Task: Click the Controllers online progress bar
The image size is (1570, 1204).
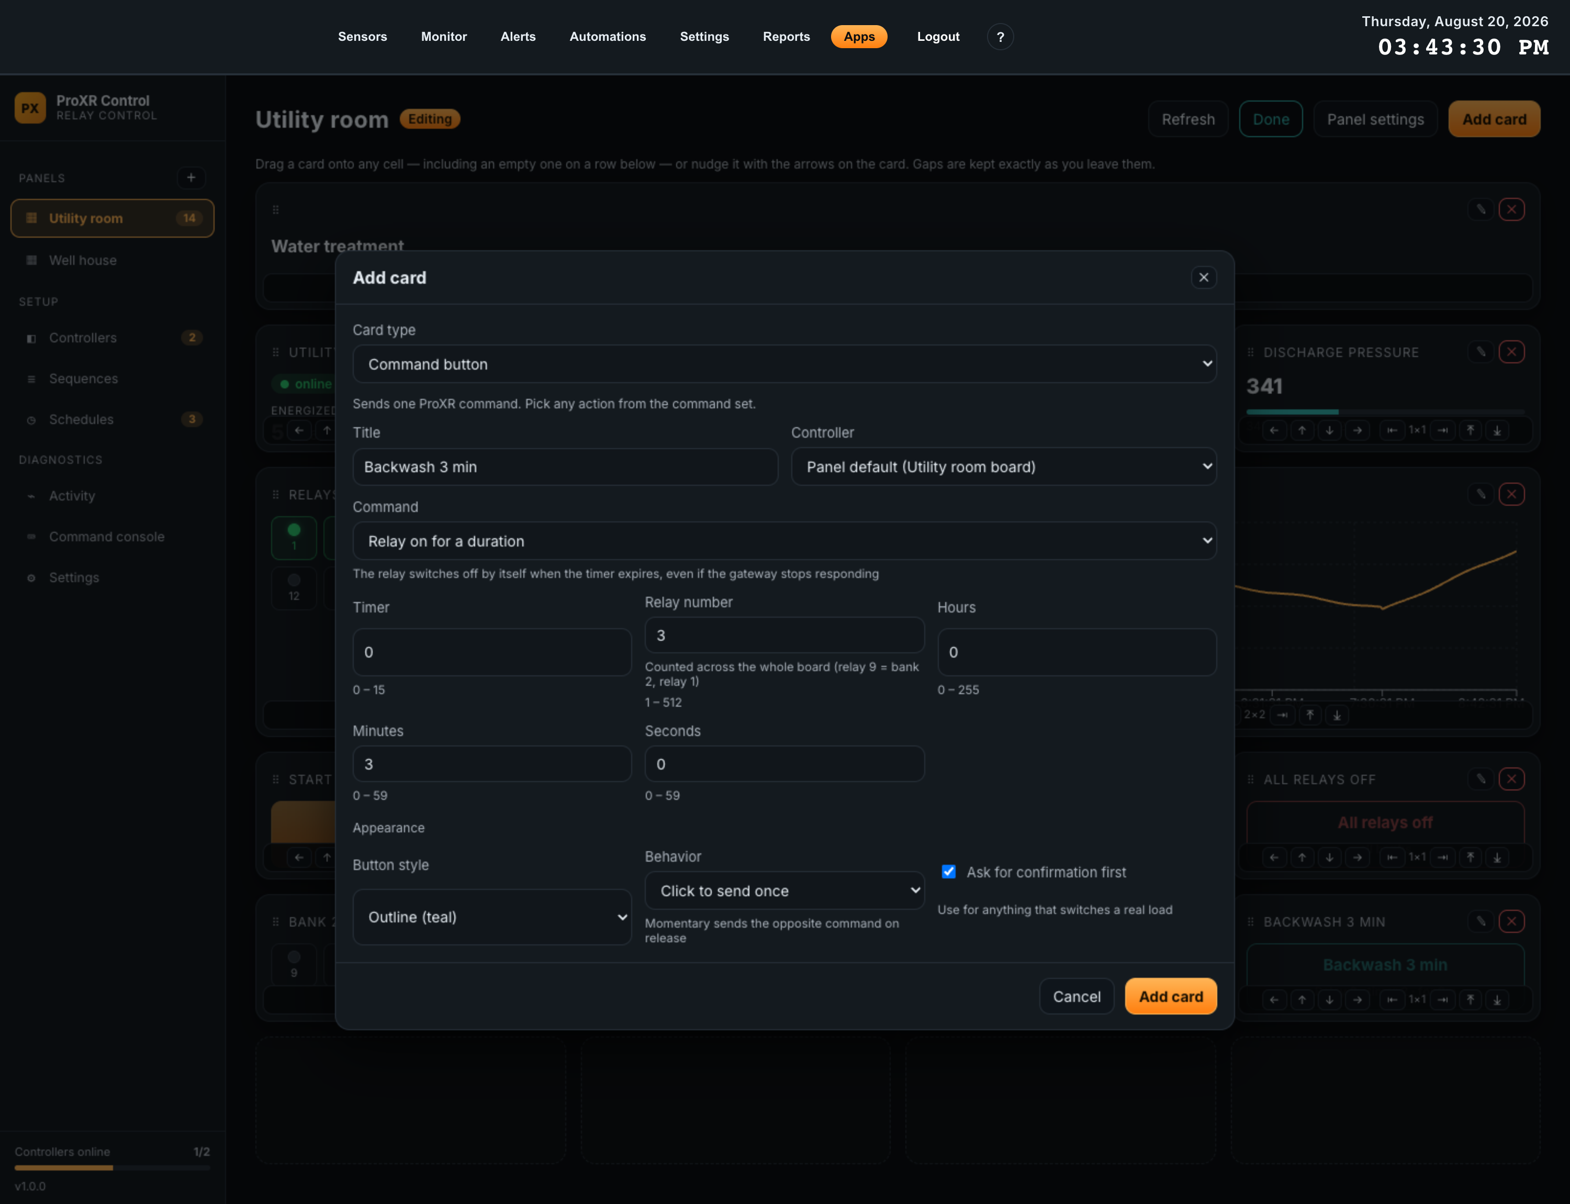Action: click(x=113, y=1168)
